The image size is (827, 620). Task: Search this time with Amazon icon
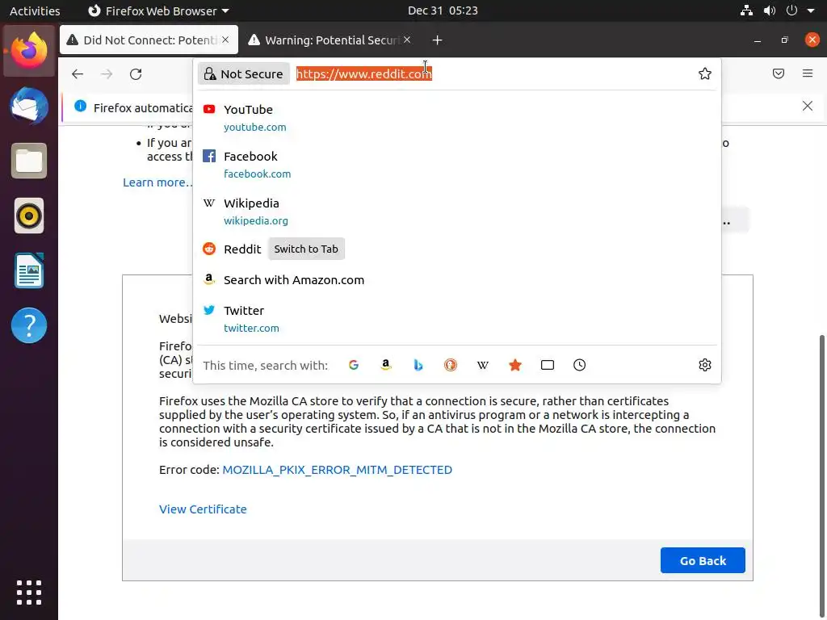click(x=386, y=365)
